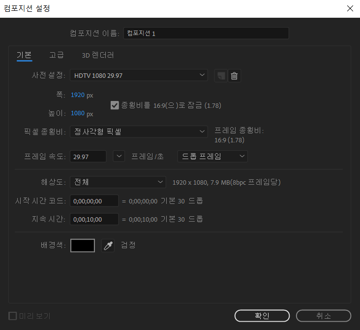Click the 검정 color name text

point(128,245)
